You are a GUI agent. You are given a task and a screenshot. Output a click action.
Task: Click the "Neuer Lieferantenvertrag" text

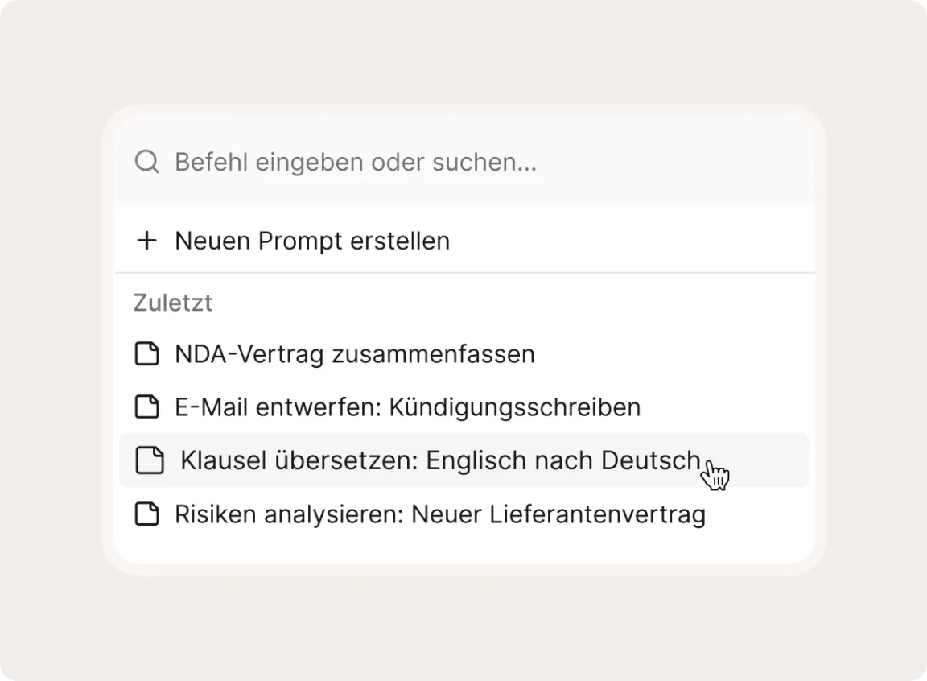(558, 514)
